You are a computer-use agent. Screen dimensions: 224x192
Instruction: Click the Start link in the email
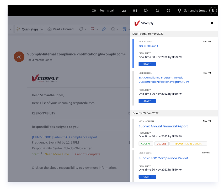[x=35, y=154]
